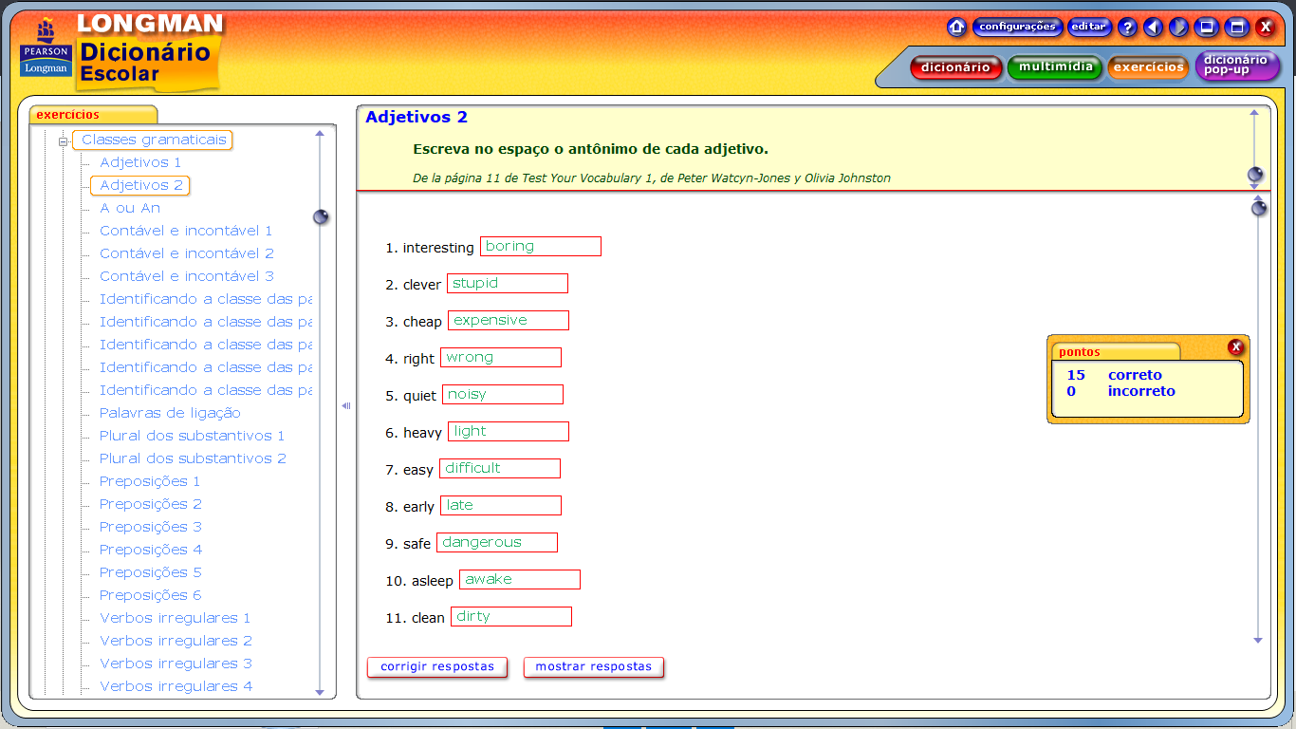Screen dimensions: 1296x729
Task: Collapse the Classes gramaticais tree node
Action: 64,141
